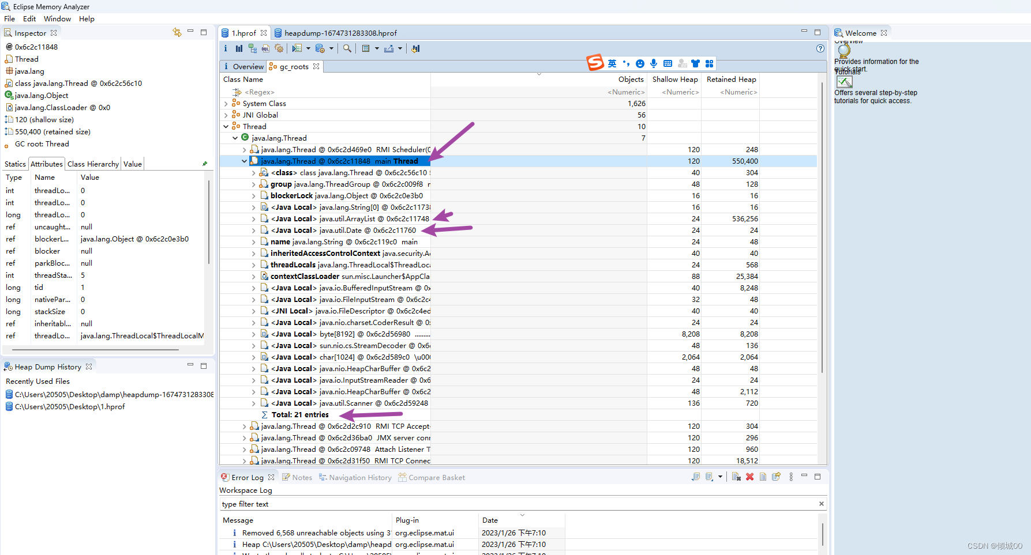
Task: Click the import log icon in Error Log
Action: (709, 477)
